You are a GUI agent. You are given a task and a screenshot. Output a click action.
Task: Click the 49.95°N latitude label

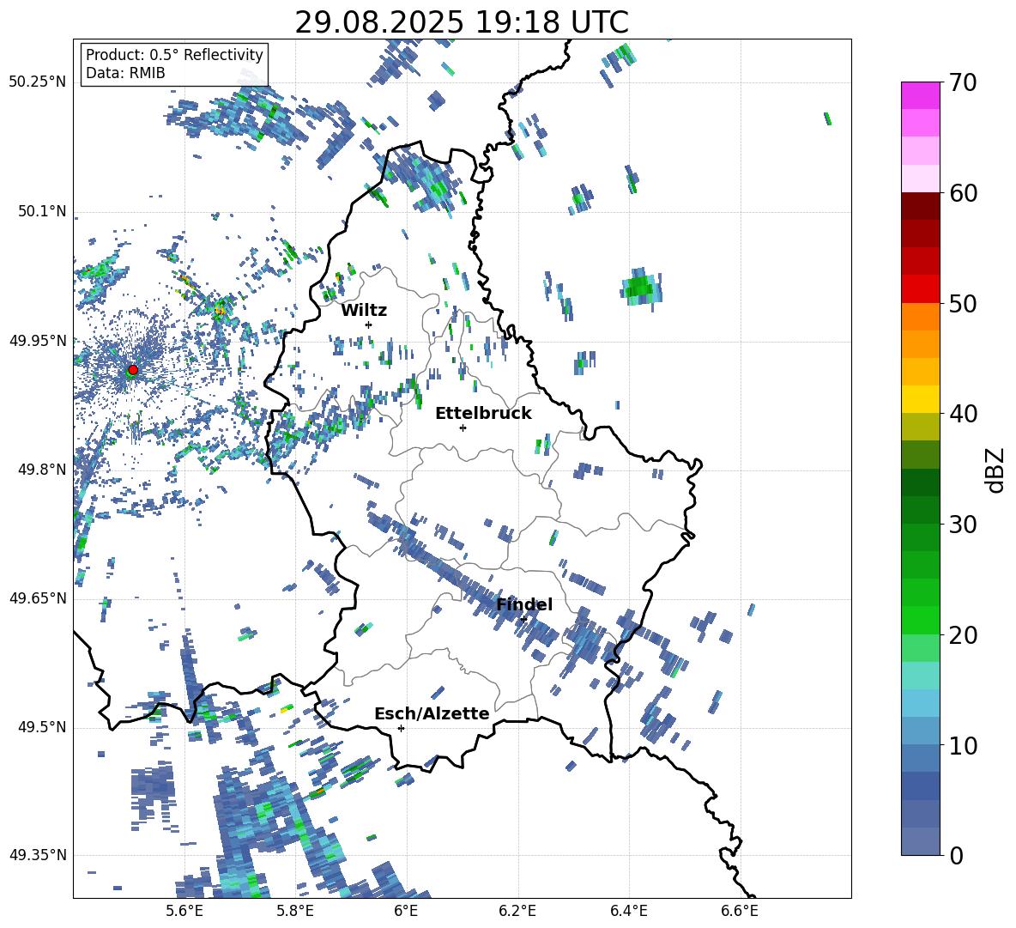click(x=38, y=340)
